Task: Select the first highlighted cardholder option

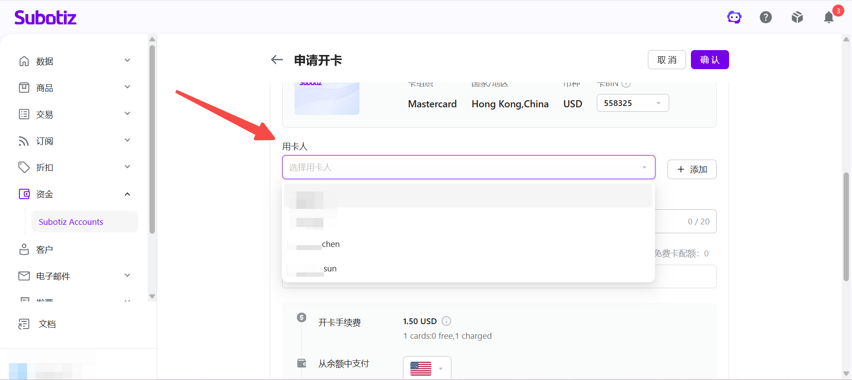Action: pos(469,196)
